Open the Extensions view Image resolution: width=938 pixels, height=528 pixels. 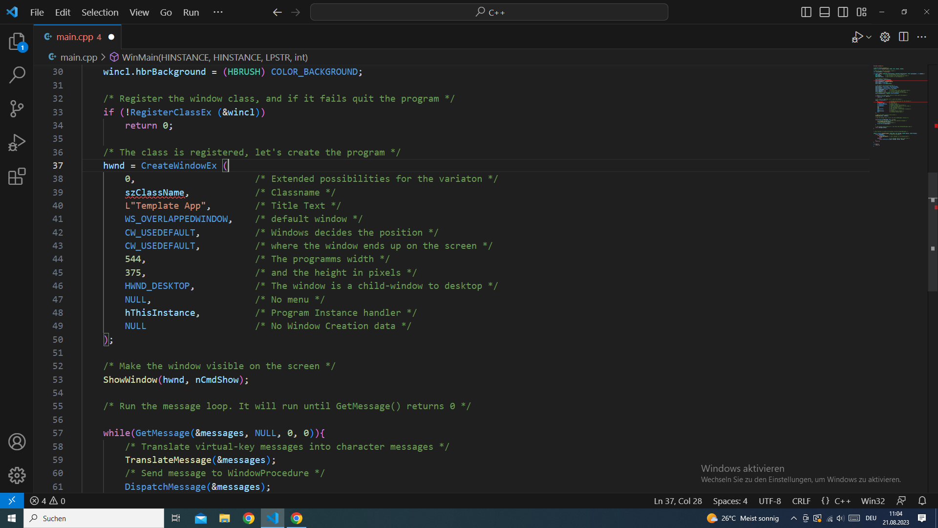pyautogui.click(x=17, y=176)
